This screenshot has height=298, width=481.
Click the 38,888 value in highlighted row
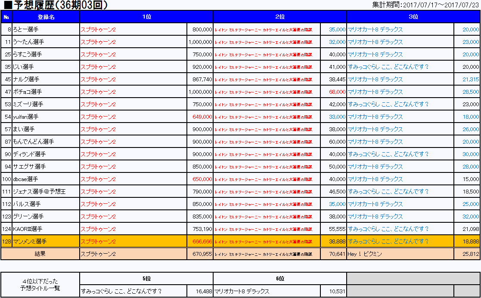point(337,242)
